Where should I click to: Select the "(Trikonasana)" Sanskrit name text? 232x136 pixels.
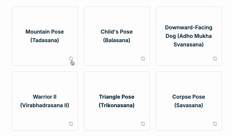(117, 105)
